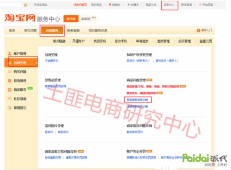Viewport: 231px width, 170px height.
Task: Open 卖家中心 in top bar
Action: [169, 5]
